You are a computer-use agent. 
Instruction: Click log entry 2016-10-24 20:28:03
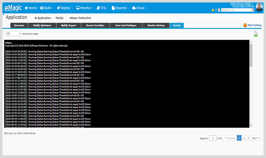click(48, 55)
